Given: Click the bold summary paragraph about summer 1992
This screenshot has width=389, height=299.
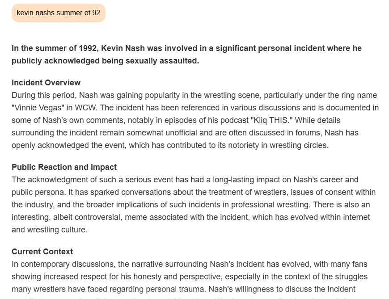Looking at the screenshot, I should (186, 55).
